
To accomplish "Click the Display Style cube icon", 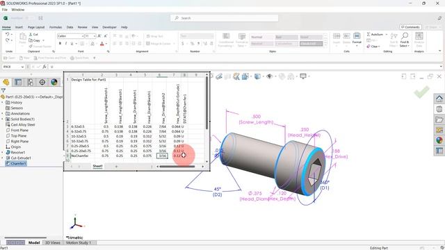I will coord(257,76).
